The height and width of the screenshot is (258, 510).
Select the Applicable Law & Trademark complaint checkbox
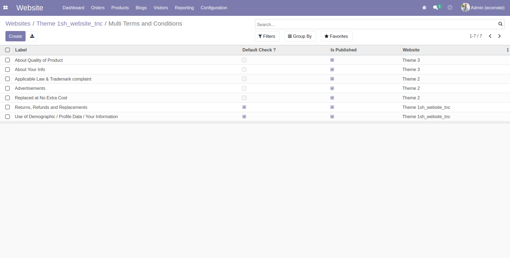click(8, 79)
